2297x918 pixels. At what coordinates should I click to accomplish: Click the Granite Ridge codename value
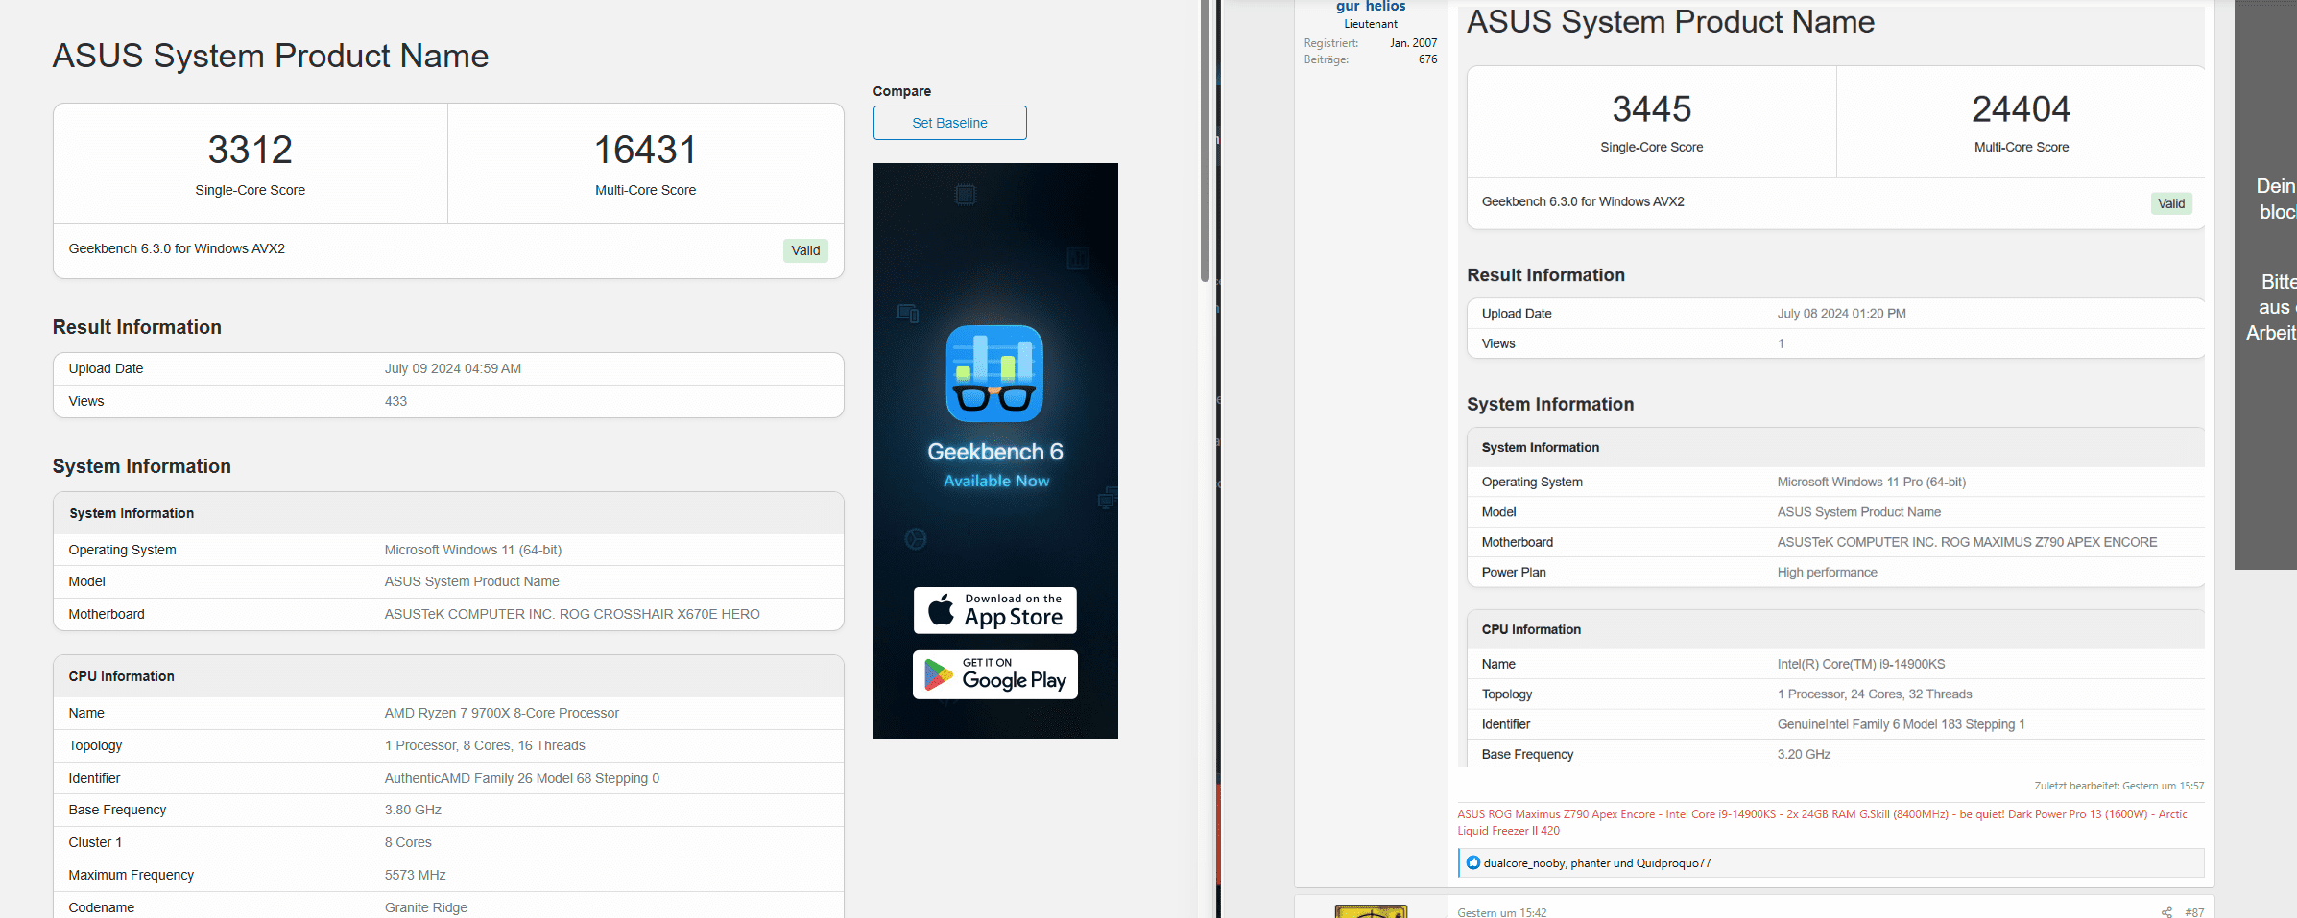[426, 907]
